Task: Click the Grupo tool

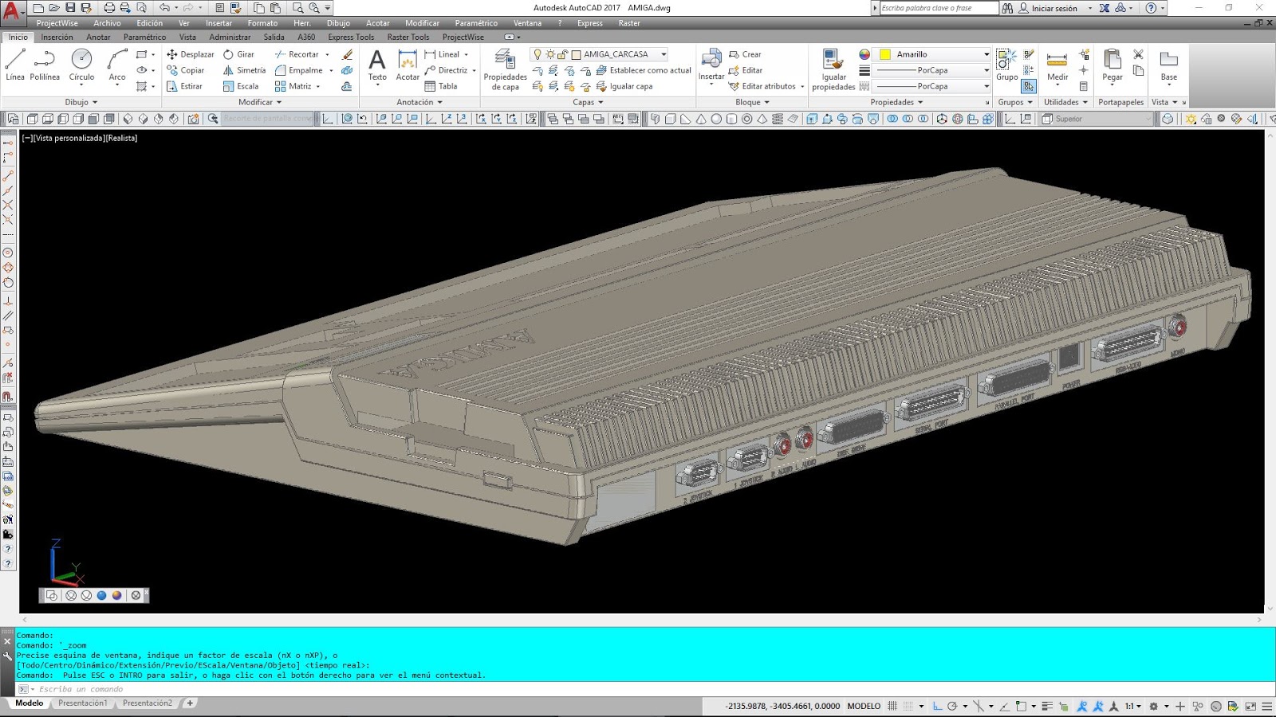Action: (x=1006, y=65)
